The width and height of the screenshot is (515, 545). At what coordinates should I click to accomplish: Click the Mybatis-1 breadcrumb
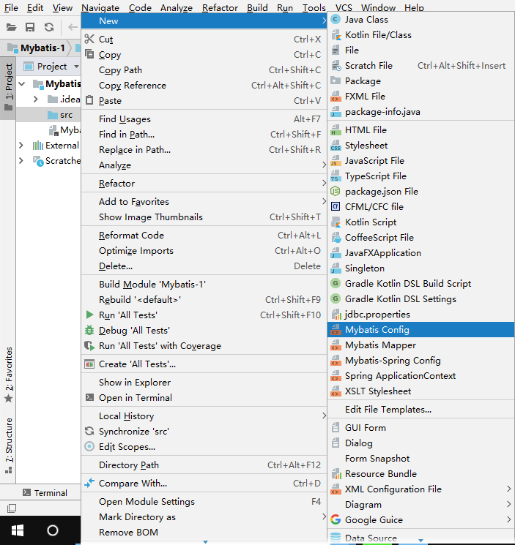tap(37, 48)
